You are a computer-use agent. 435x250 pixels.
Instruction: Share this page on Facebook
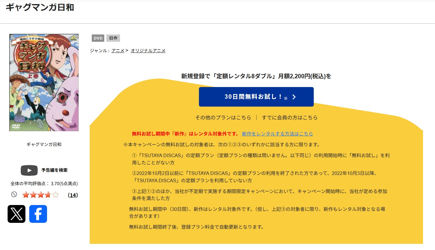click(x=38, y=214)
